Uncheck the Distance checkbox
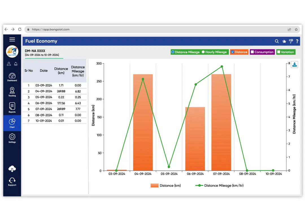Screen dimensions: 305x221 coord(232,52)
